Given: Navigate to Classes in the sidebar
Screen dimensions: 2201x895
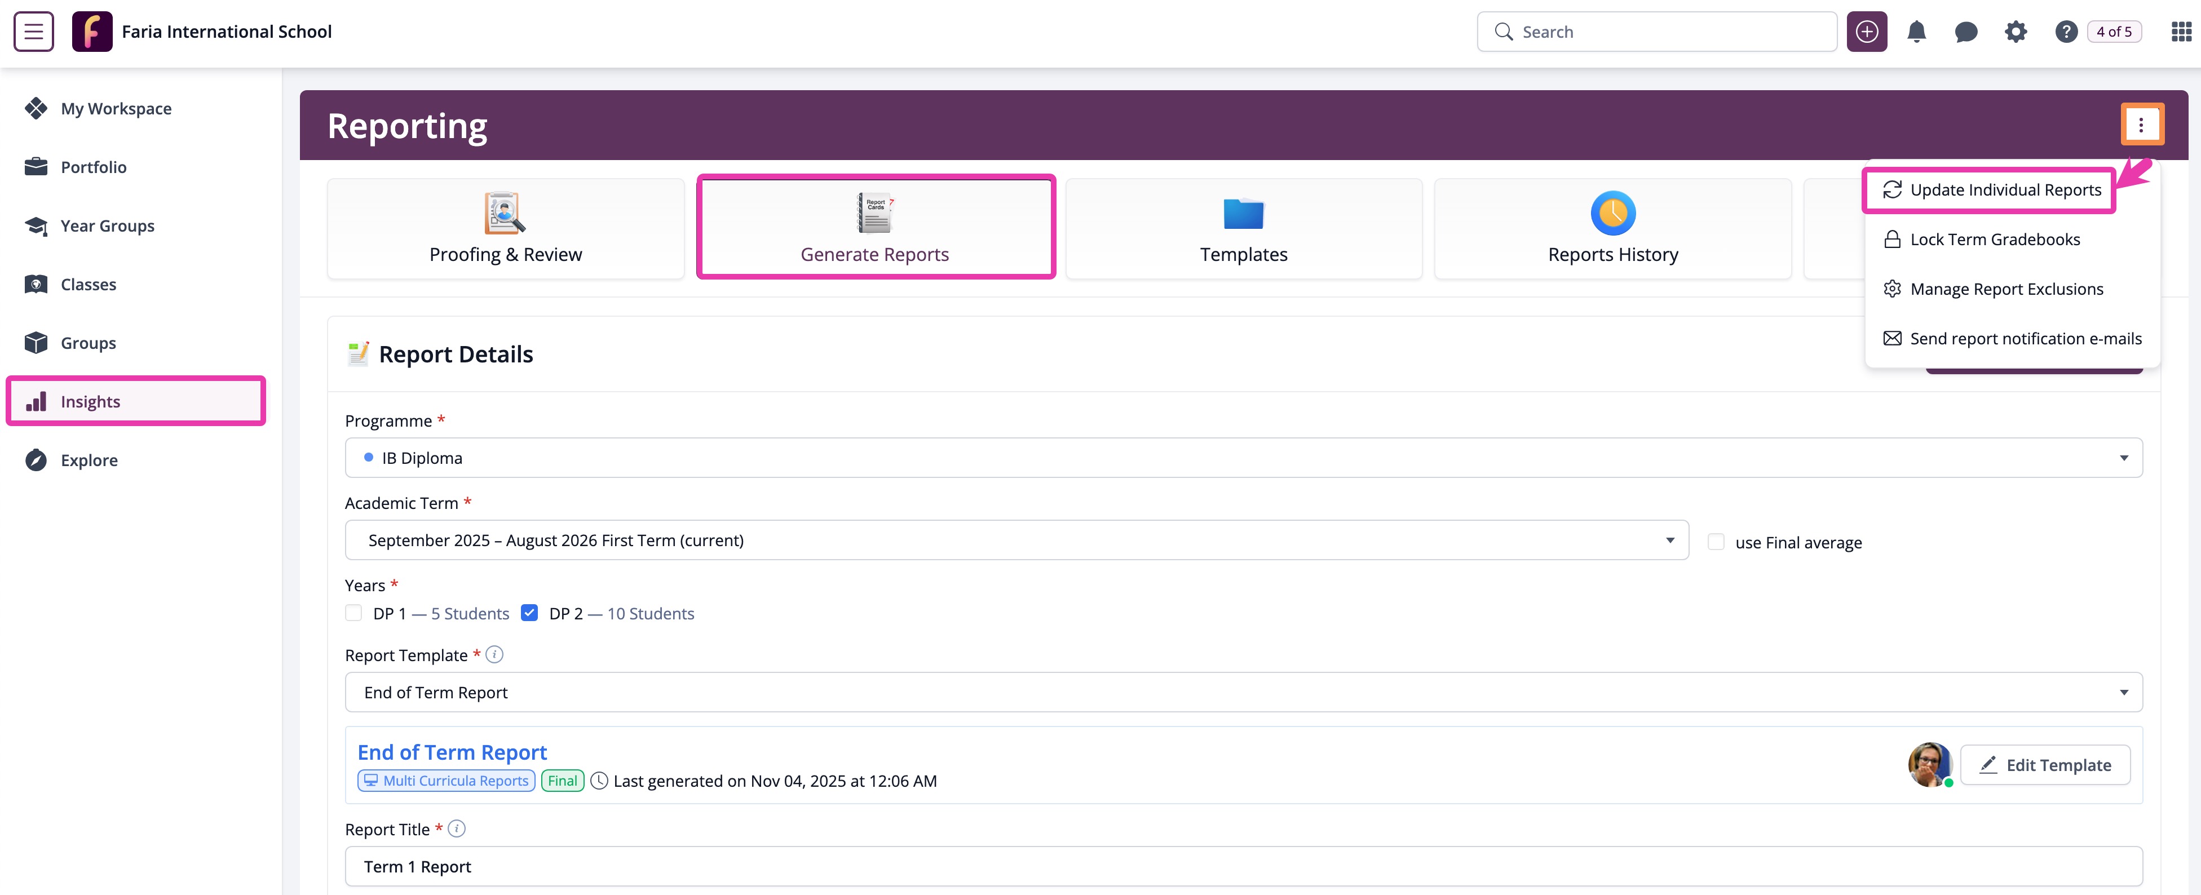Looking at the screenshot, I should (89, 285).
